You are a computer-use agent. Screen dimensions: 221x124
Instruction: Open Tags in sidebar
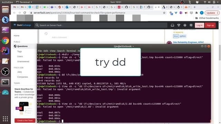(19, 51)
